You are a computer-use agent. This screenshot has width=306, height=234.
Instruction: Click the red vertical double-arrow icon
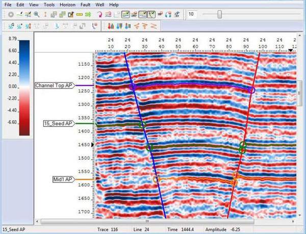coord(46,14)
